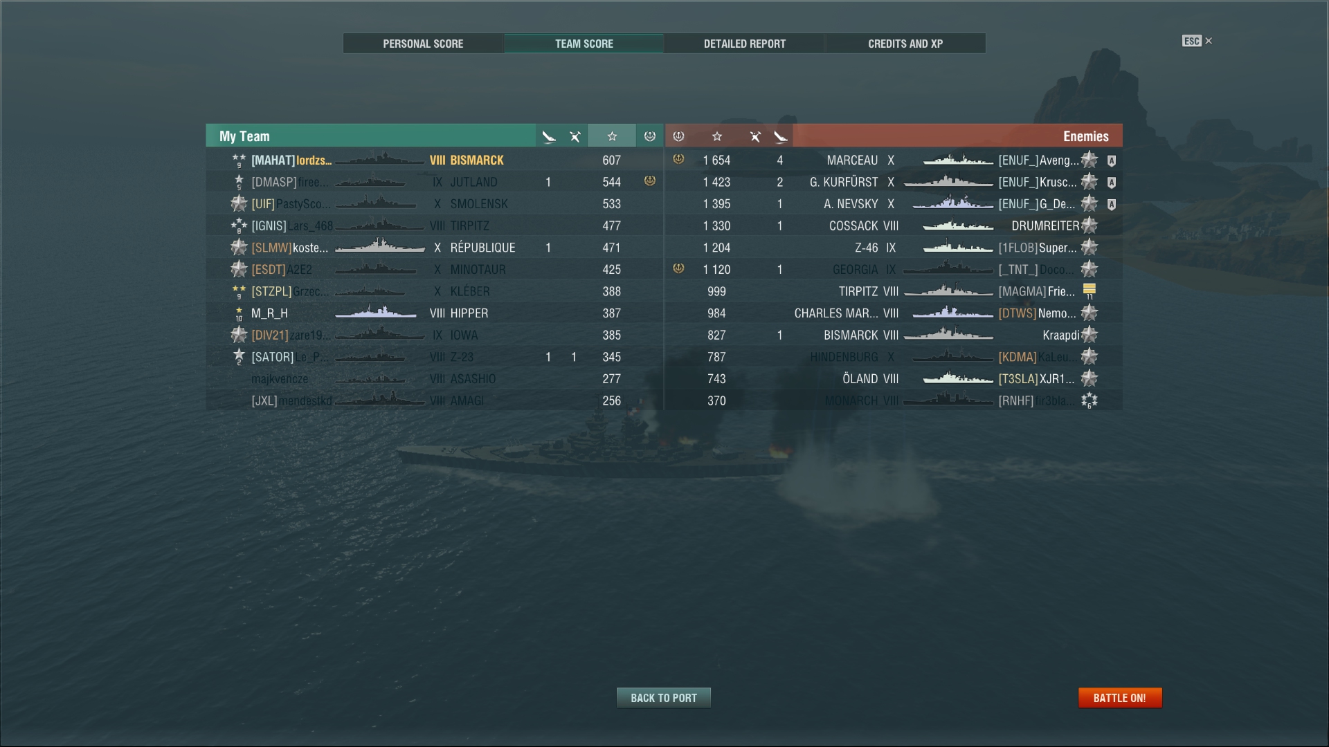This screenshot has width=1329, height=747.
Task: Sort My Team by ships destroyed icon
Action: 575,136
